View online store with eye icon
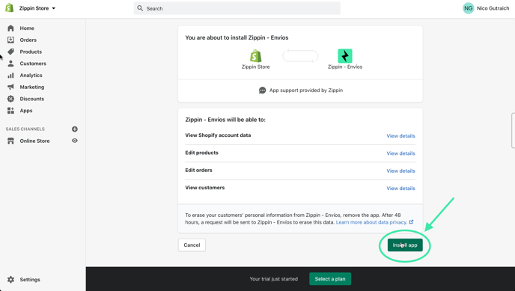 tap(75, 141)
